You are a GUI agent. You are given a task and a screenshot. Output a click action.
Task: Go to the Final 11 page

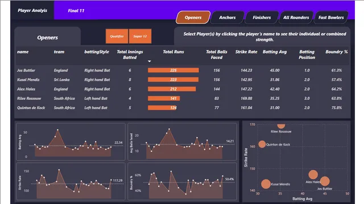(x=76, y=11)
